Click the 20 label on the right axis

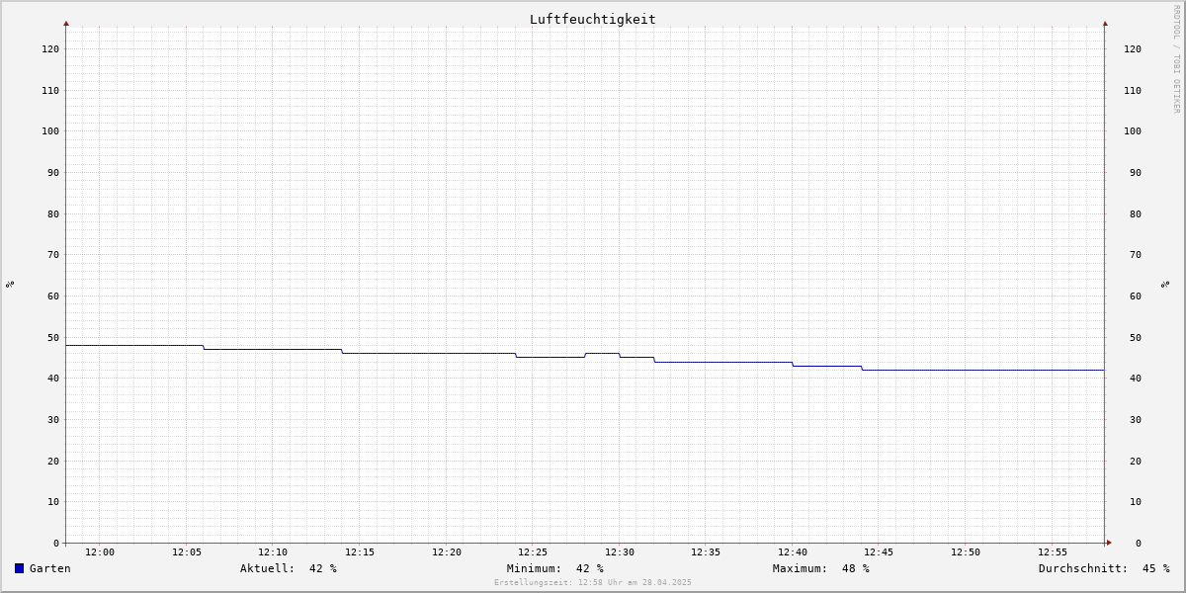click(x=1136, y=461)
